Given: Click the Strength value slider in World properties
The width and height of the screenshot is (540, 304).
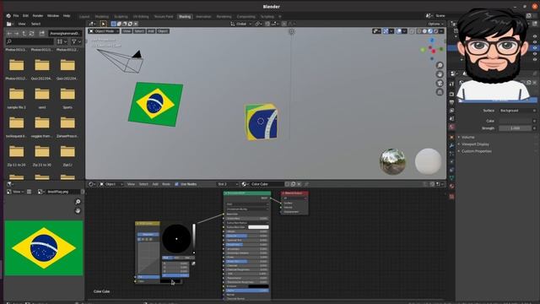Looking at the screenshot, I should (516, 128).
